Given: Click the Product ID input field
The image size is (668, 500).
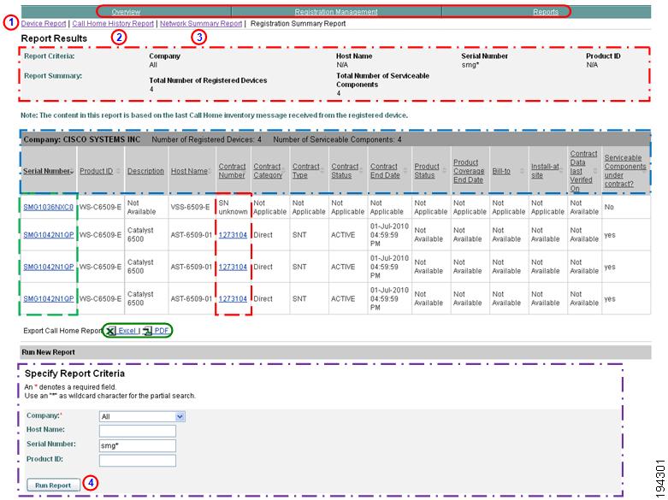Looking at the screenshot, I should coord(137,460).
